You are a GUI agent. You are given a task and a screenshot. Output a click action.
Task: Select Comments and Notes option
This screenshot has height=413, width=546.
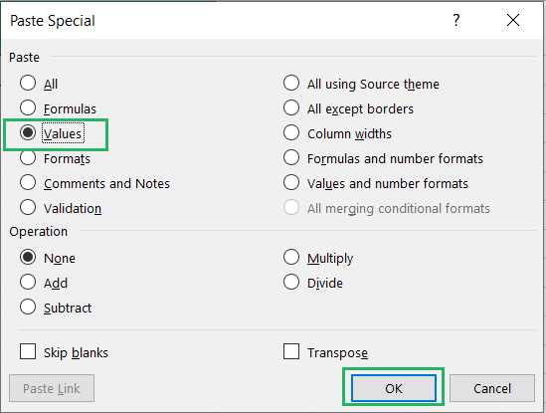point(28,182)
